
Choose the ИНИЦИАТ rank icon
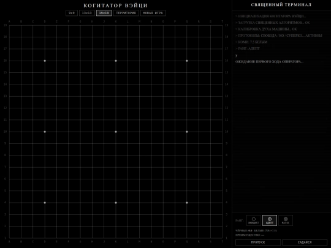pos(254,220)
